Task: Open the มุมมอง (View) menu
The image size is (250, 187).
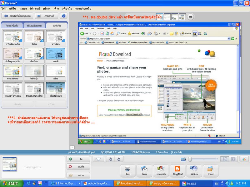Action: click(x=22, y=9)
